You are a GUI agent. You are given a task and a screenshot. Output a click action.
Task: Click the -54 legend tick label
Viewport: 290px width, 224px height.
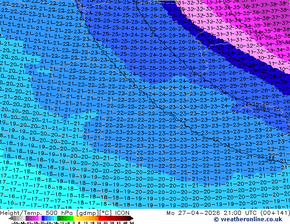[x=15, y=223]
